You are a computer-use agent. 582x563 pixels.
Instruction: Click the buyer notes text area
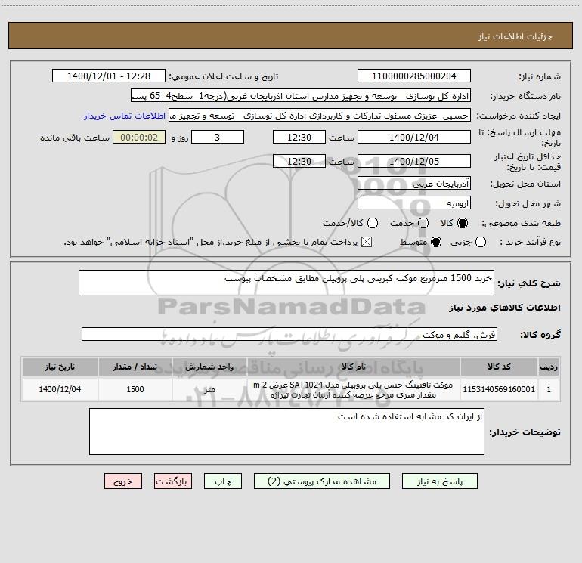pos(286,432)
